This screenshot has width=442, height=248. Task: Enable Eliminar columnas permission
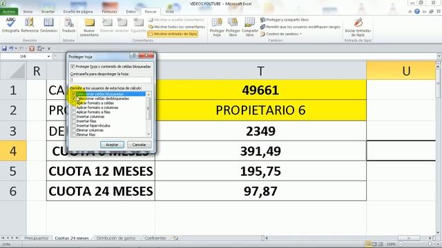click(x=74, y=130)
